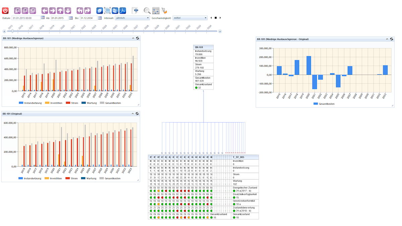
Task: Toggle Strom legend in top-left chart
Action: coord(72,103)
